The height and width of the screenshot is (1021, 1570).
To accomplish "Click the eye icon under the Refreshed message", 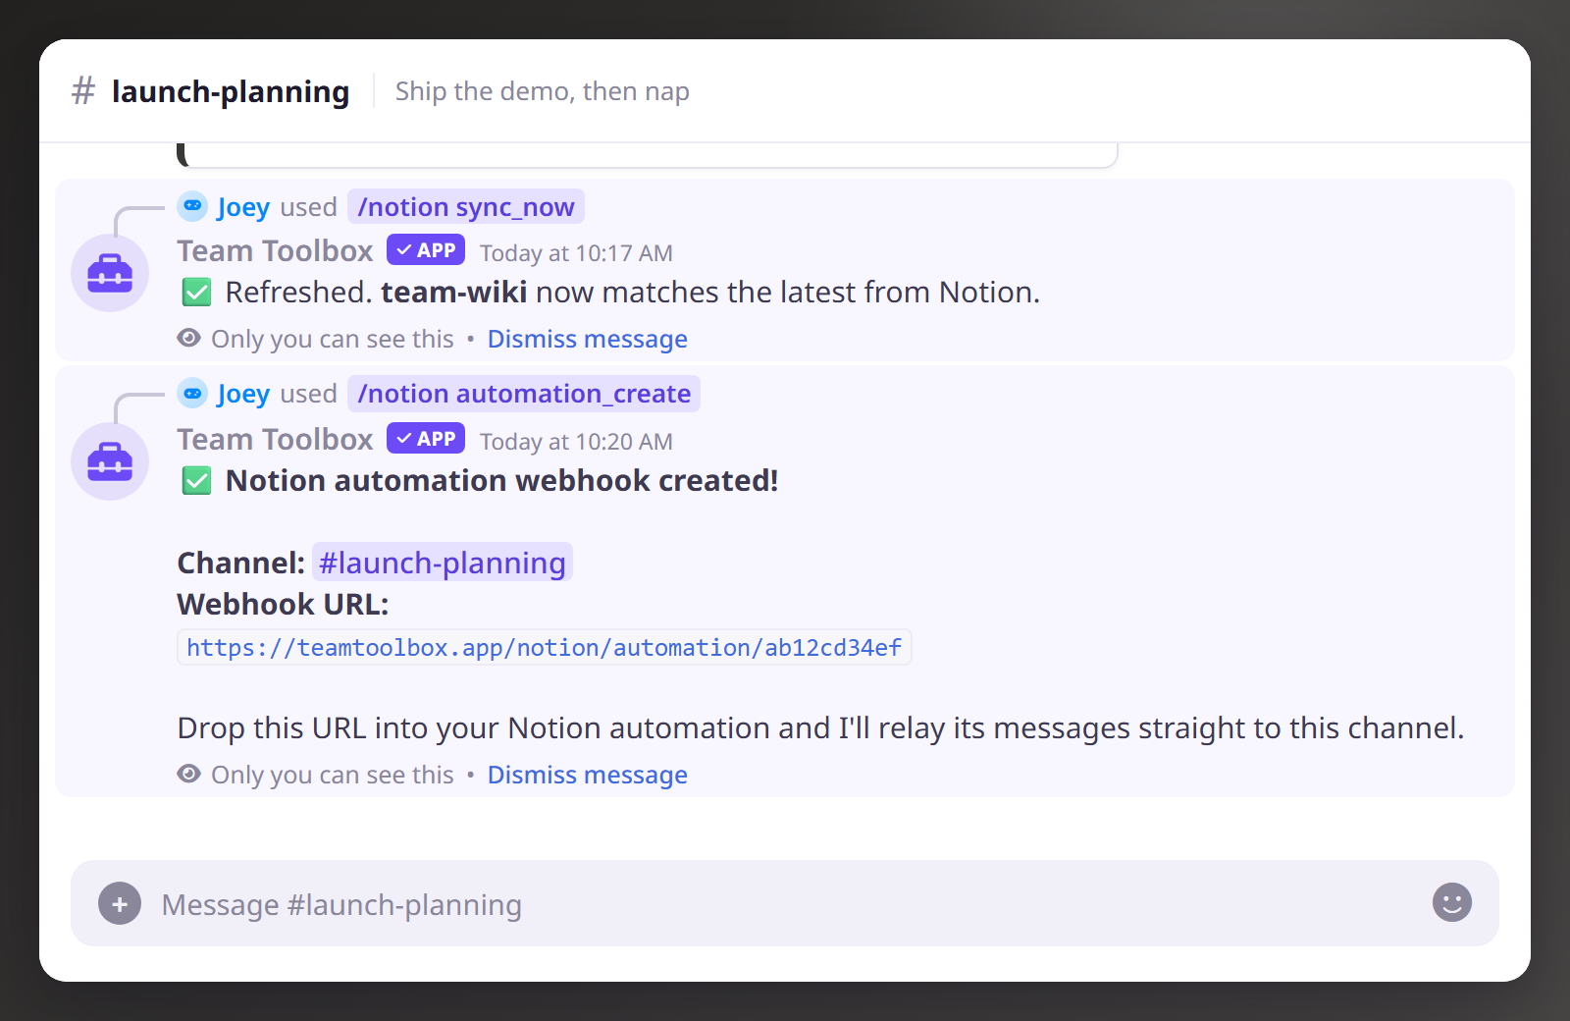I will [x=189, y=338].
